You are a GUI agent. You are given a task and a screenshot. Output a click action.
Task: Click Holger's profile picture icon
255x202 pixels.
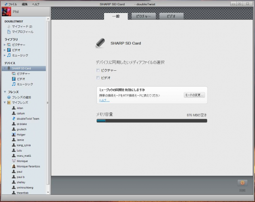(14, 135)
